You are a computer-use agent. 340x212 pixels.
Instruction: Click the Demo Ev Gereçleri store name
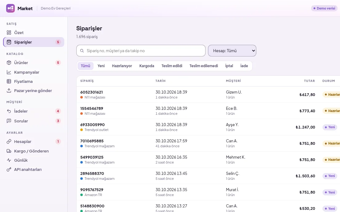point(56,8)
